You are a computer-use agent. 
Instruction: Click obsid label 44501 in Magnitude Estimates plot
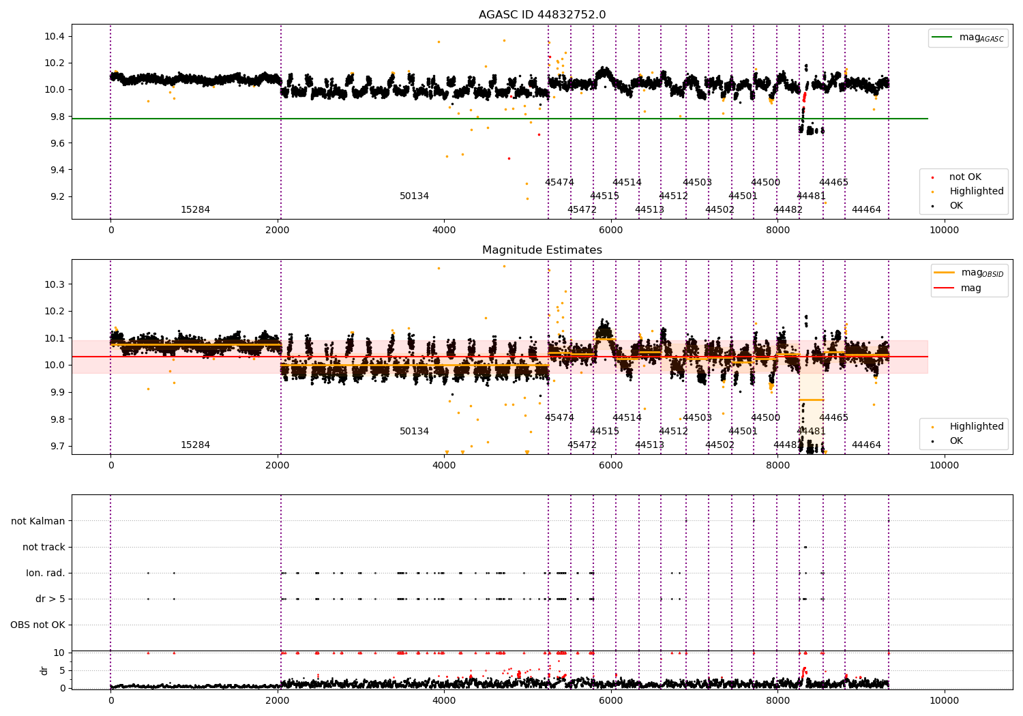click(x=743, y=432)
